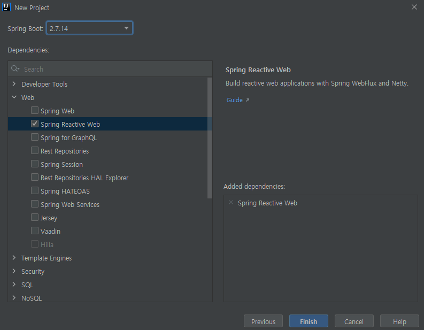Expand the Developer Tools category

[14, 84]
